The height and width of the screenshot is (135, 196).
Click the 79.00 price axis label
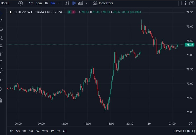tap(190, 26)
